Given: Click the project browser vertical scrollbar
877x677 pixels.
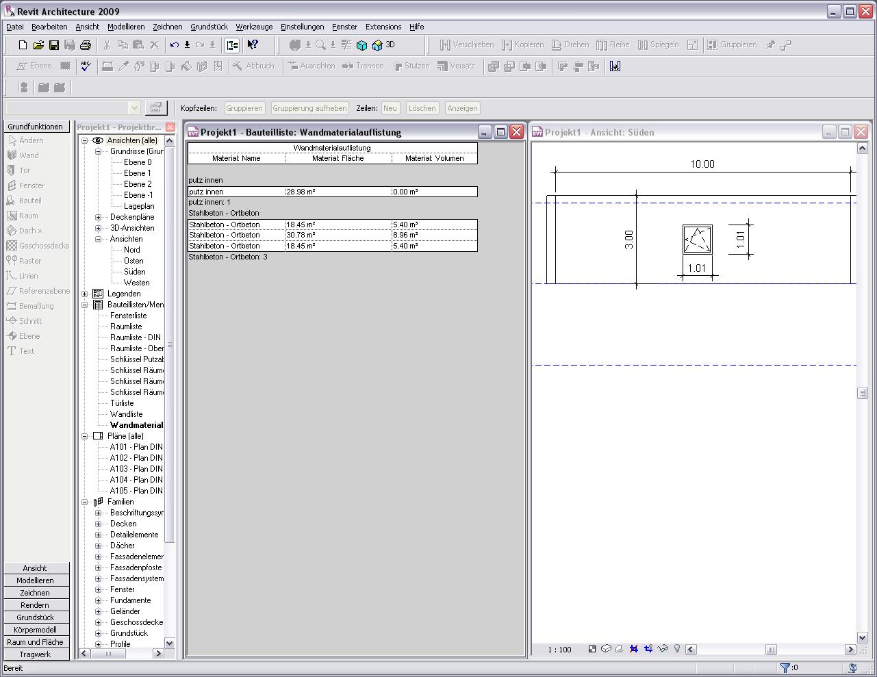Looking at the screenshot, I should [x=170, y=345].
